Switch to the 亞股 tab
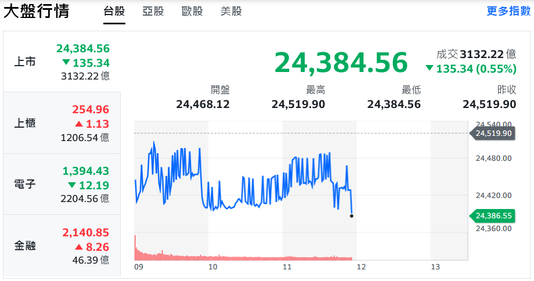 pos(153,12)
